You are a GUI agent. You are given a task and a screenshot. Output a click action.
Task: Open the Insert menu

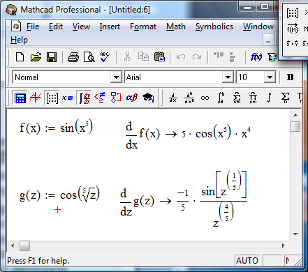(x=110, y=27)
